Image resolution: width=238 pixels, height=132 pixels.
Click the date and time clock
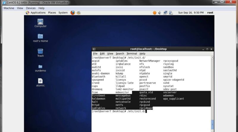coord(191,12)
